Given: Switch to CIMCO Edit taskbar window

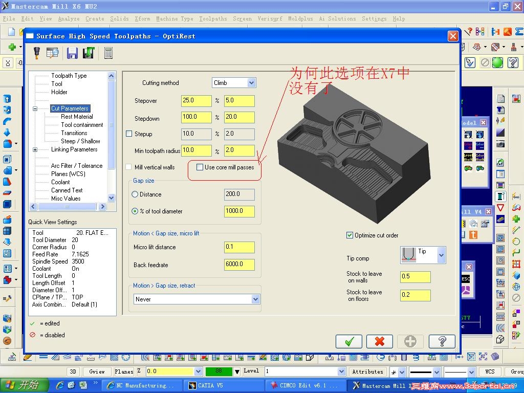Looking at the screenshot, I should point(306,386).
